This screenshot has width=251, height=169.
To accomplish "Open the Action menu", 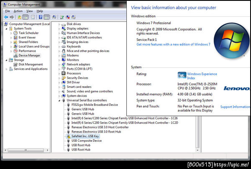I will [x=18, y=11].
